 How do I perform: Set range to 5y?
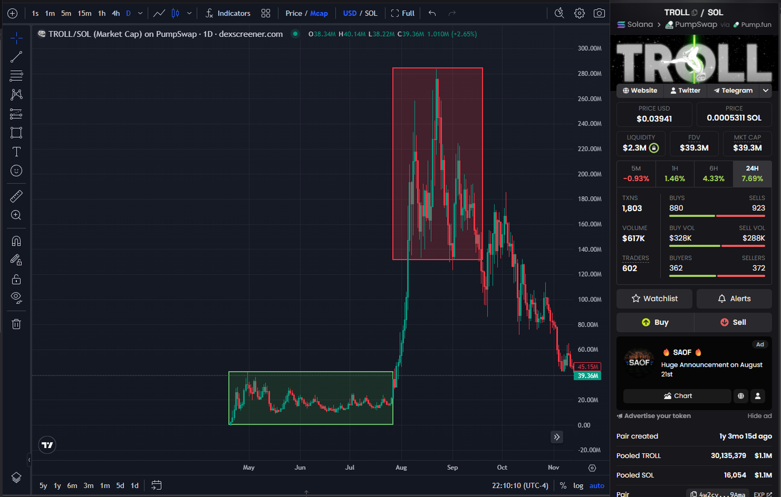pos(43,485)
